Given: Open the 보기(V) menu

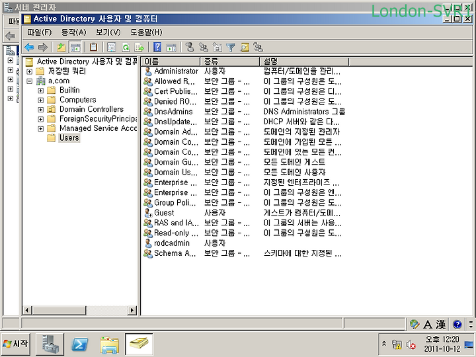Looking at the screenshot, I should (108, 32).
